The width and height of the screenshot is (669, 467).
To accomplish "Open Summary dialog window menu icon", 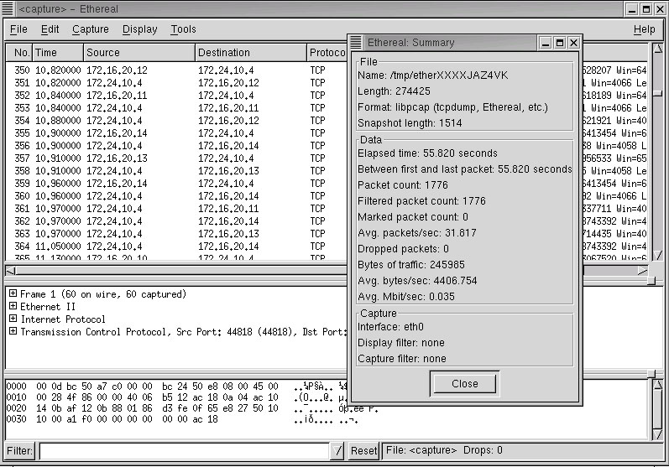I will coord(355,42).
